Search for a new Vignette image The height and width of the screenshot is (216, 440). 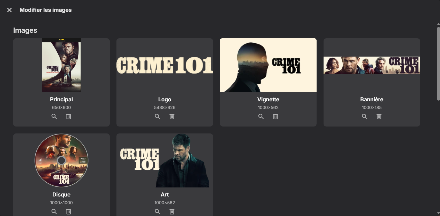pyautogui.click(x=261, y=116)
